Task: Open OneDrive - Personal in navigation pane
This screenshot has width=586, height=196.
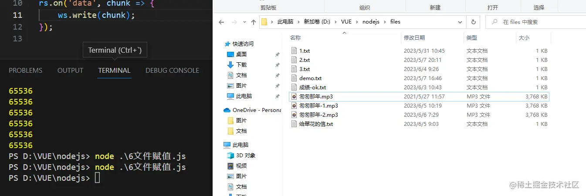Action: tap(257, 110)
